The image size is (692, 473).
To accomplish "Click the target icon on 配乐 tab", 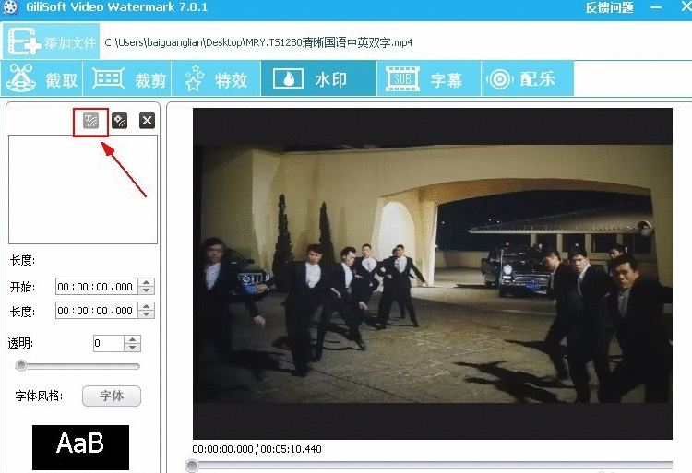I will [x=499, y=79].
